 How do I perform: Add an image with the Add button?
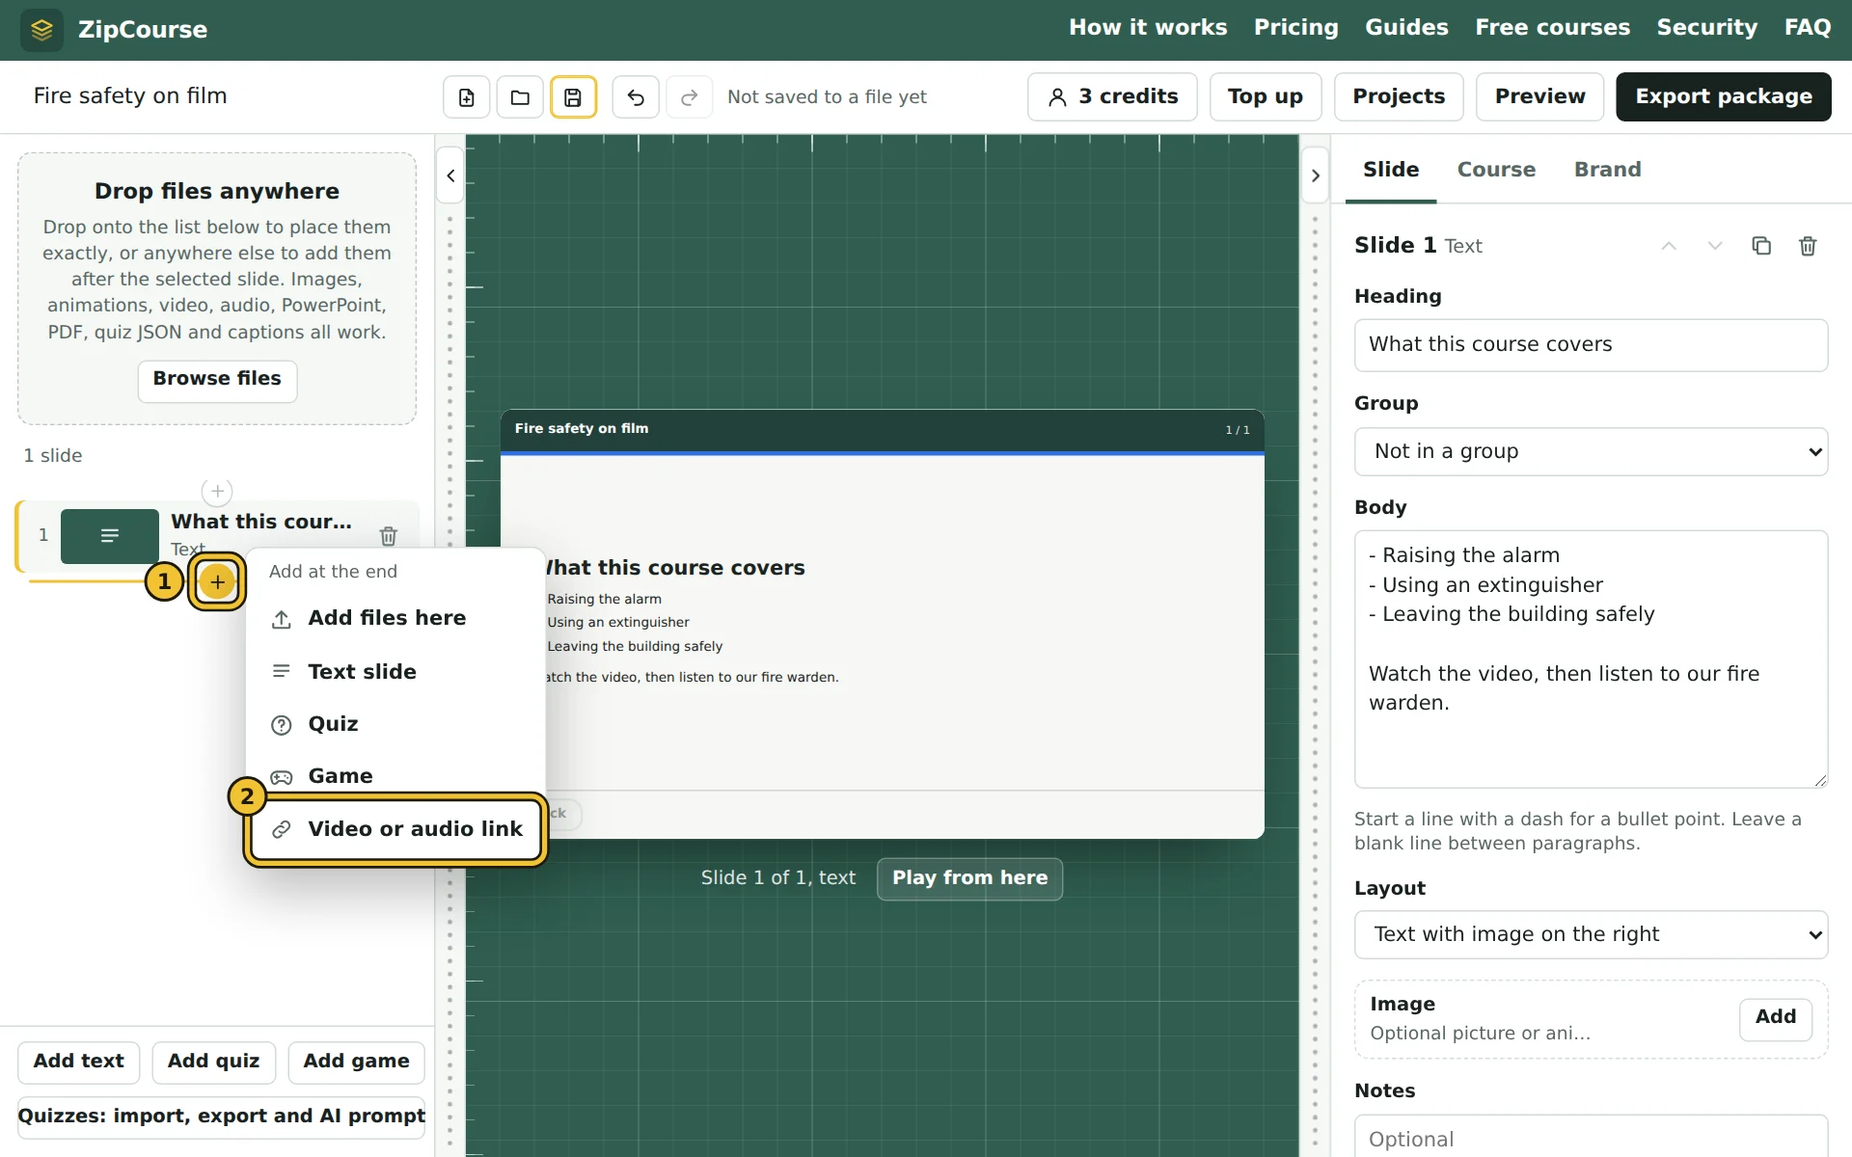point(1776,1018)
